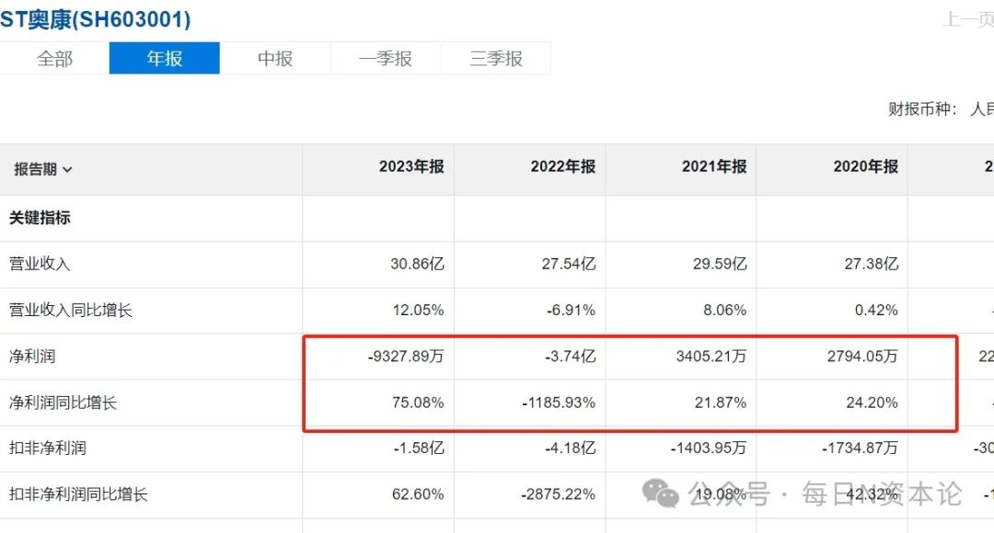This screenshot has height=533, width=994.
Task: Click the -1.58亿 cell
Action: (x=419, y=448)
